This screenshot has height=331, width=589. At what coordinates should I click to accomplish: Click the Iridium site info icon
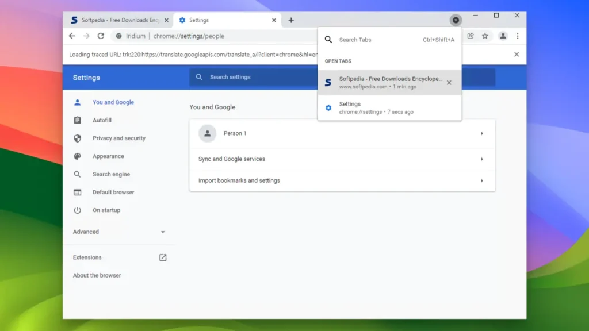(119, 36)
